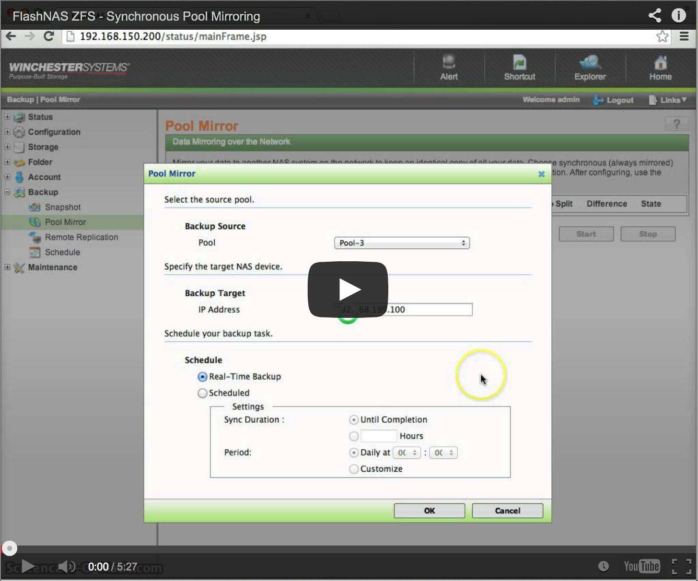
Task: Expand the Folder tree node
Action: 7,162
